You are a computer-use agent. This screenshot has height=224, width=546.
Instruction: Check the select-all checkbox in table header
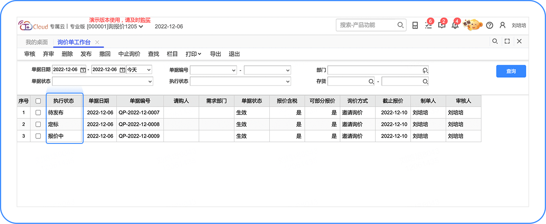coord(38,101)
